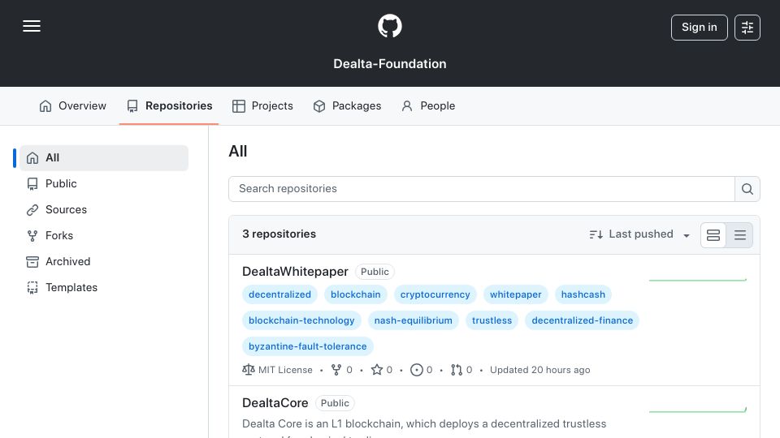Screen dimensions: 780x438
Task: Select the decentralized topic tag
Action: click(279, 294)
